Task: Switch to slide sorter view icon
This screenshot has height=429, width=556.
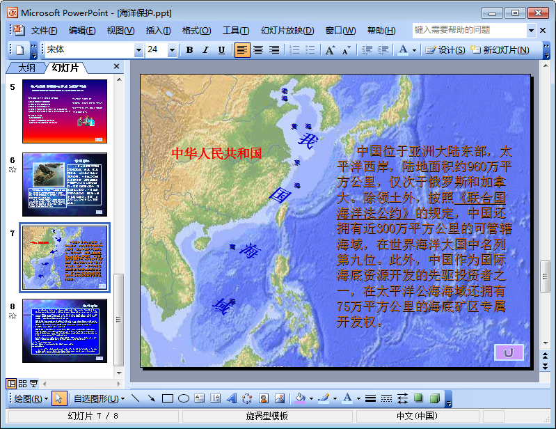Action: pyautogui.click(x=23, y=384)
